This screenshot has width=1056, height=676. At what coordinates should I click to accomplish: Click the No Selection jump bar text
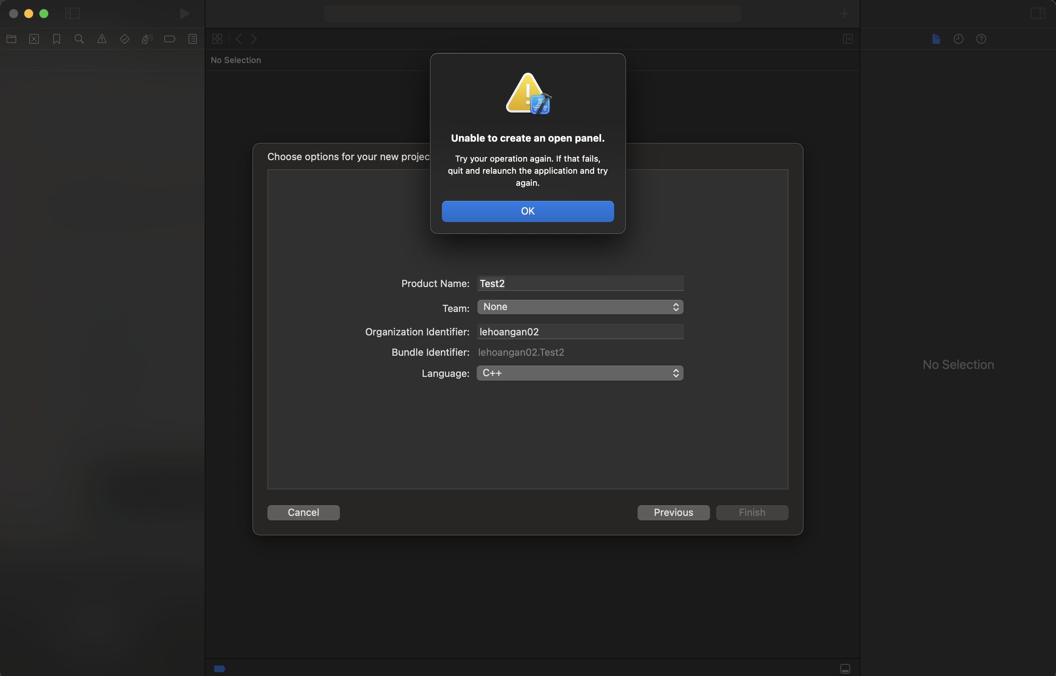[236, 60]
